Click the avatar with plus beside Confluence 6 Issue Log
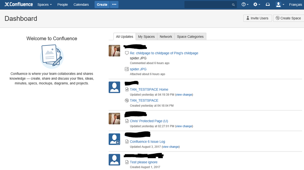This screenshot has height=170, width=304. 114,139
